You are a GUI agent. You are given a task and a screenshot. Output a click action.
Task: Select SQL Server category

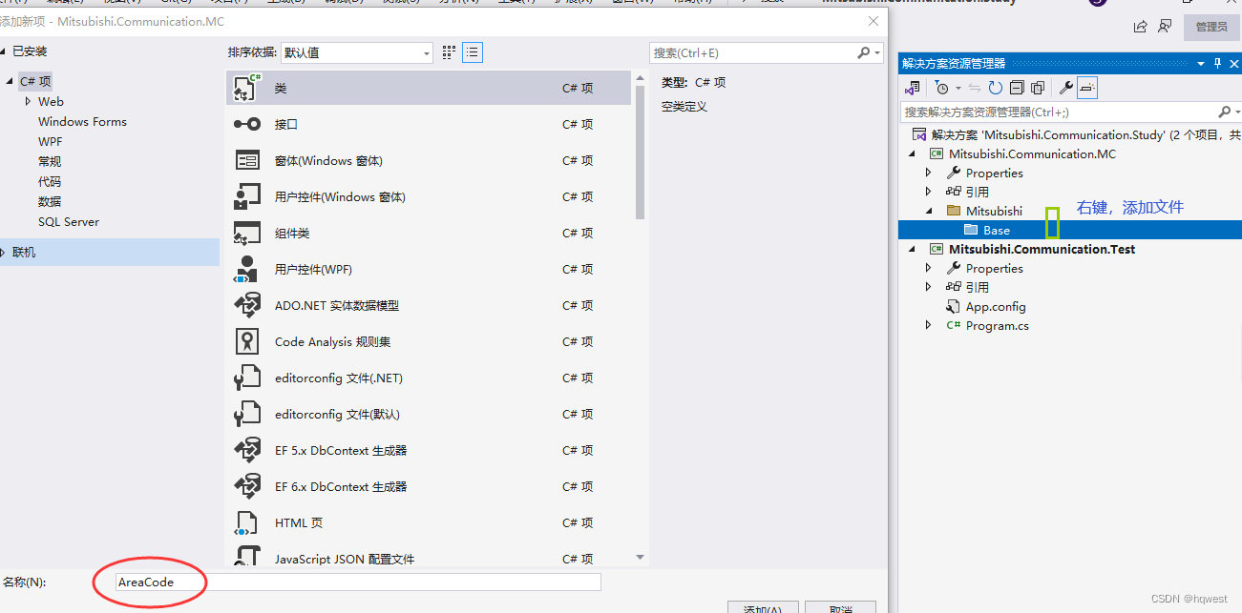tap(69, 221)
